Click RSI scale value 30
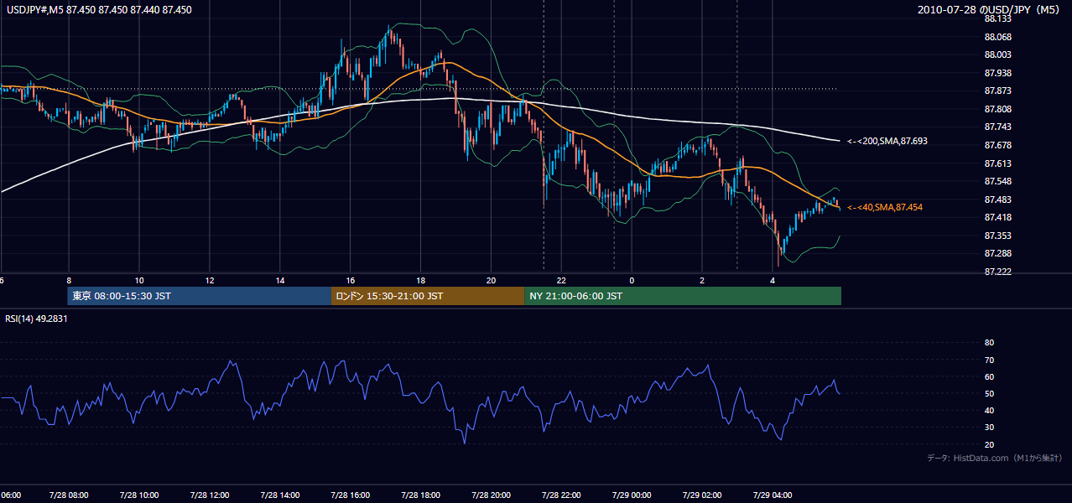The height and width of the screenshot is (503, 1072). [989, 428]
